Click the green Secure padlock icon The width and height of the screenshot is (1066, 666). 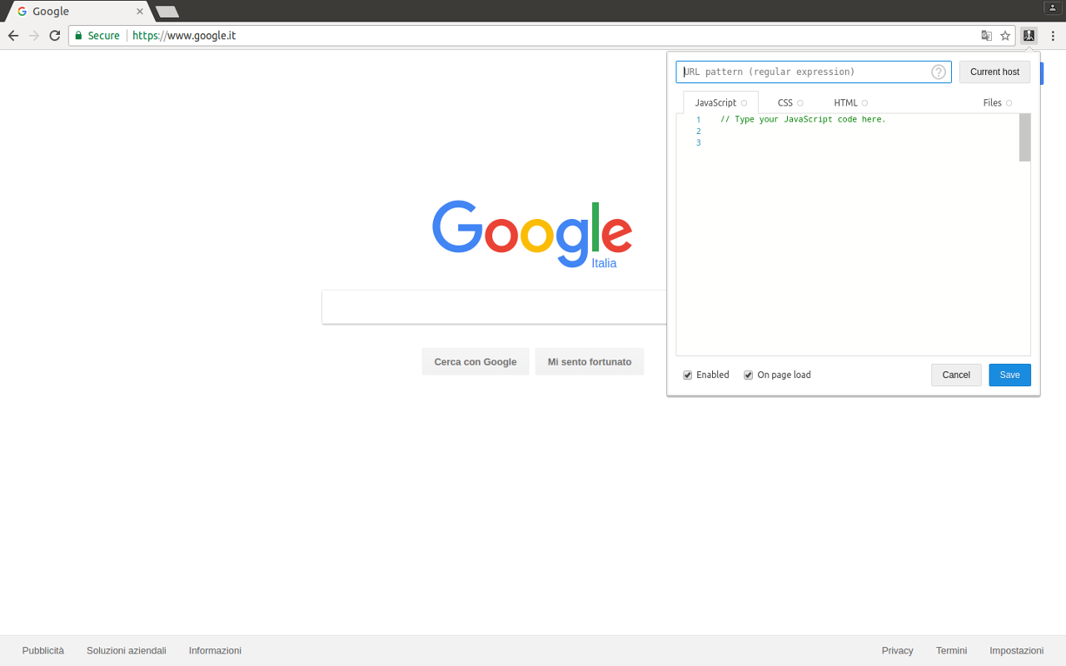click(x=79, y=36)
